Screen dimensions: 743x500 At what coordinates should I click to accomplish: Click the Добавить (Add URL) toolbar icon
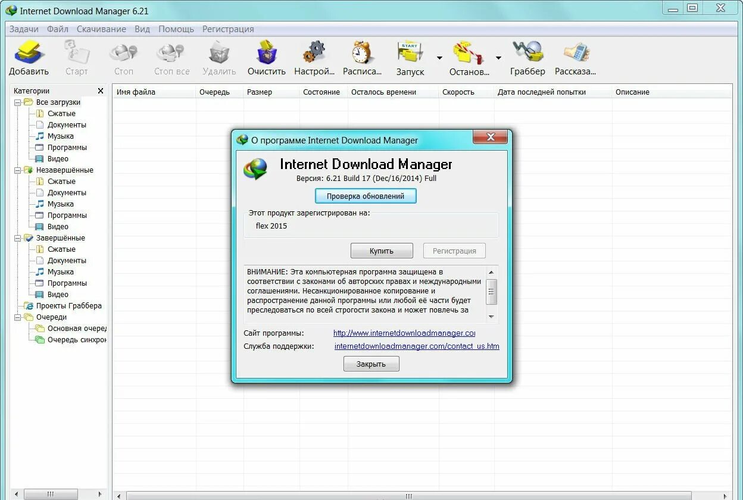coord(29,52)
